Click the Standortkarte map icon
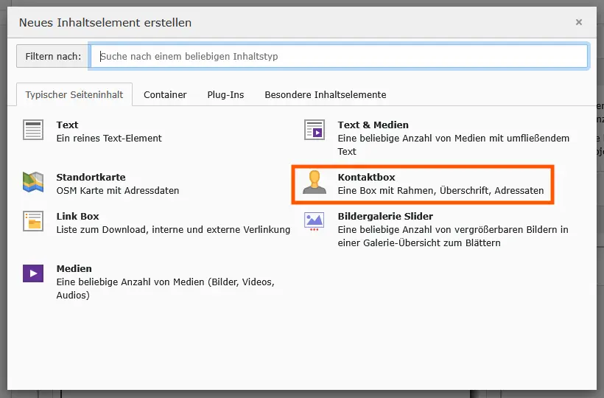This screenshot has width=604, height=398. tap(33, 182)
